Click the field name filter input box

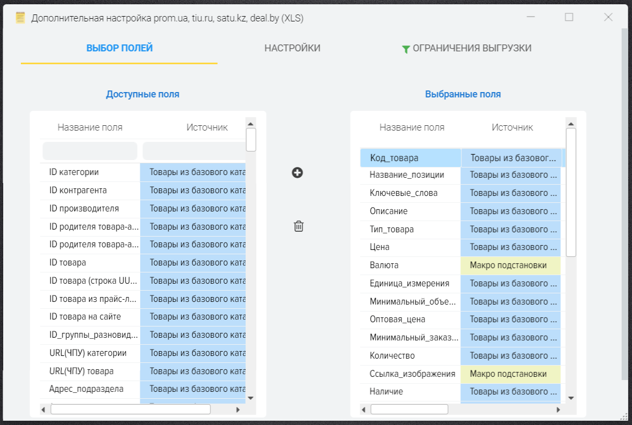[90, 151]
